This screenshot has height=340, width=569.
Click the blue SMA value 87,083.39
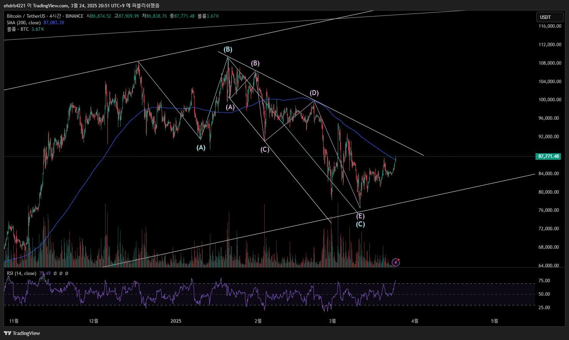(x=54, y=23)
